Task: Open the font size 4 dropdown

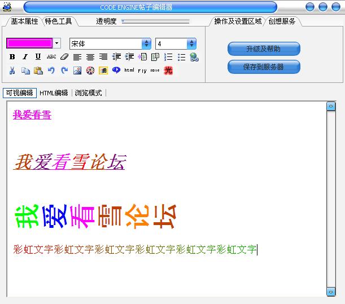Action: pyautogui.click(x=191, y=43)
